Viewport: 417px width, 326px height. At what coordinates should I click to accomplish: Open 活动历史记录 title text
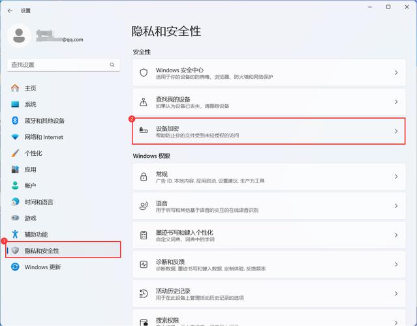click(173, 291)
